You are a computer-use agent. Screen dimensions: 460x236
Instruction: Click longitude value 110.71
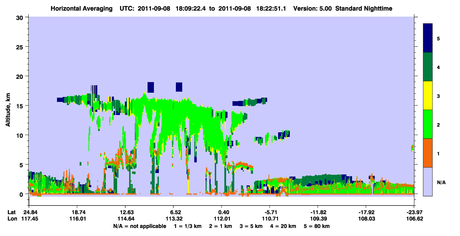pos(270,219)
